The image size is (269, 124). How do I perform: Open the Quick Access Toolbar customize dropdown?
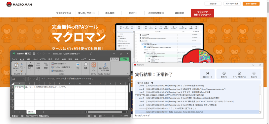click(49, 54)
